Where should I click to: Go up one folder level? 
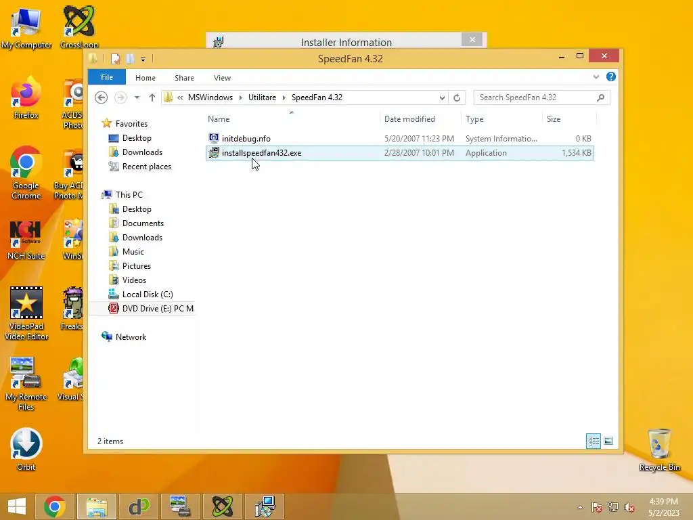(152, 97)
